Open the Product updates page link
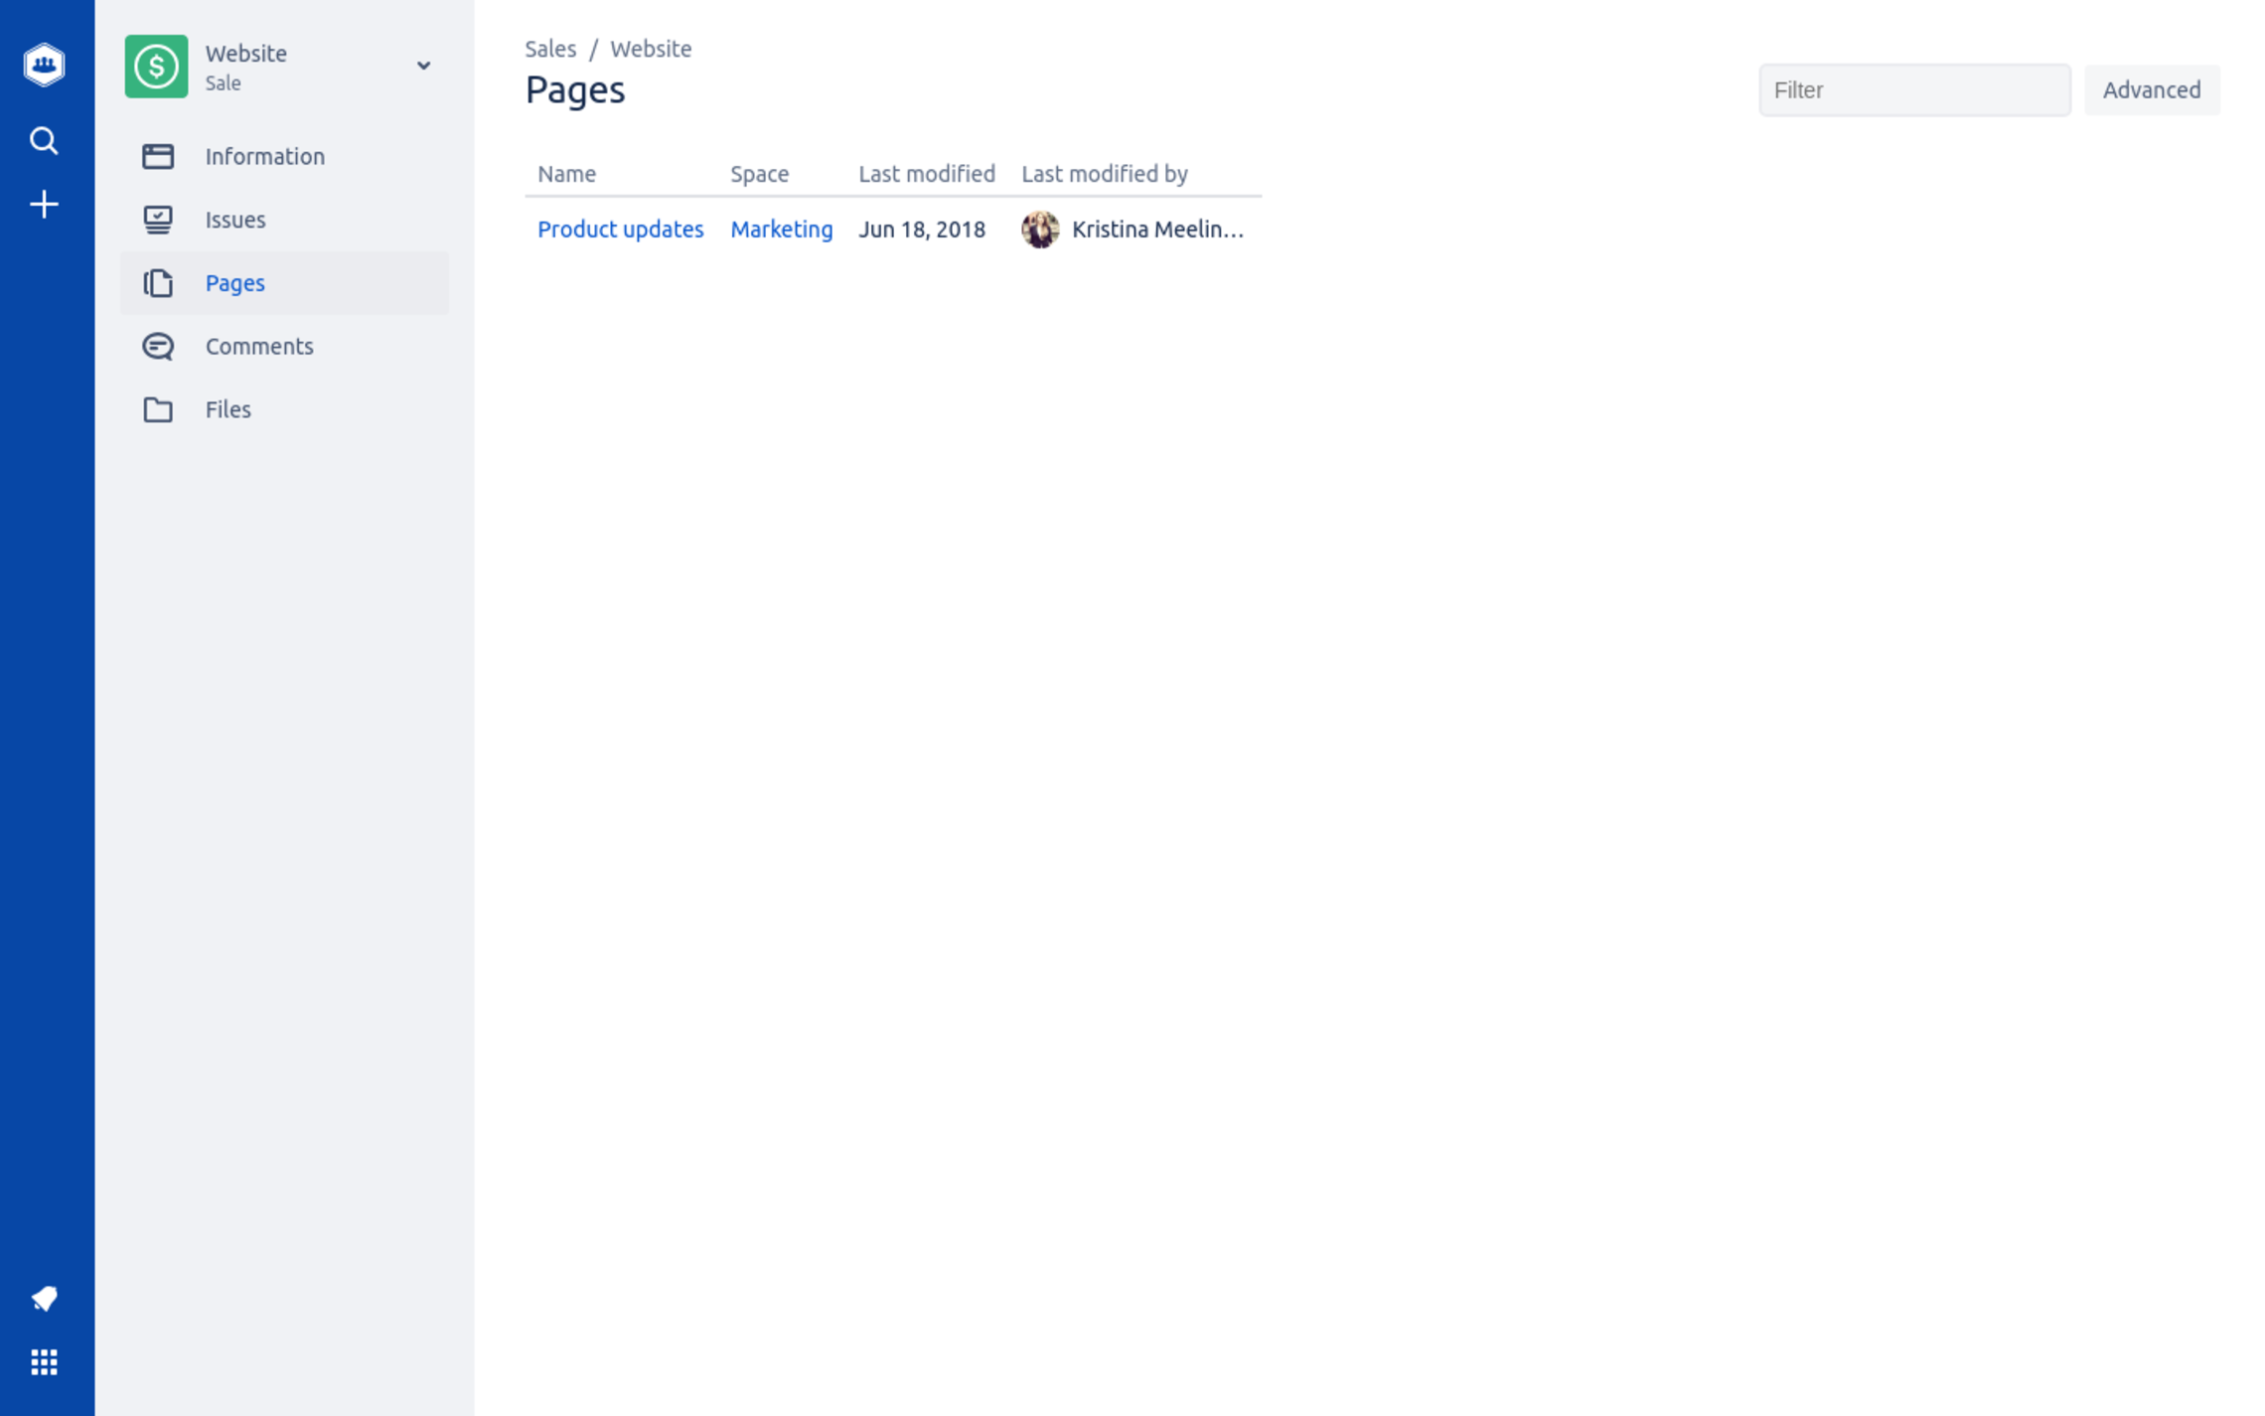This screenshot has height=1416, width=2265. [620, 230]
